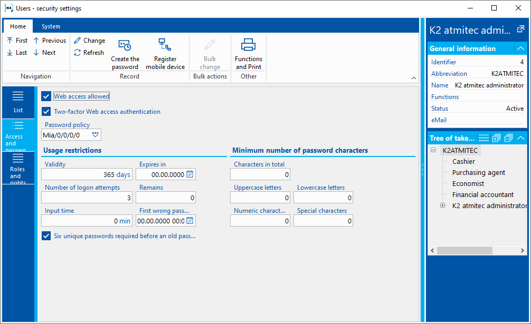Screen dimensions: 531x324
Task: Click the K2 application icon in title bar
Action: [9, 8]
